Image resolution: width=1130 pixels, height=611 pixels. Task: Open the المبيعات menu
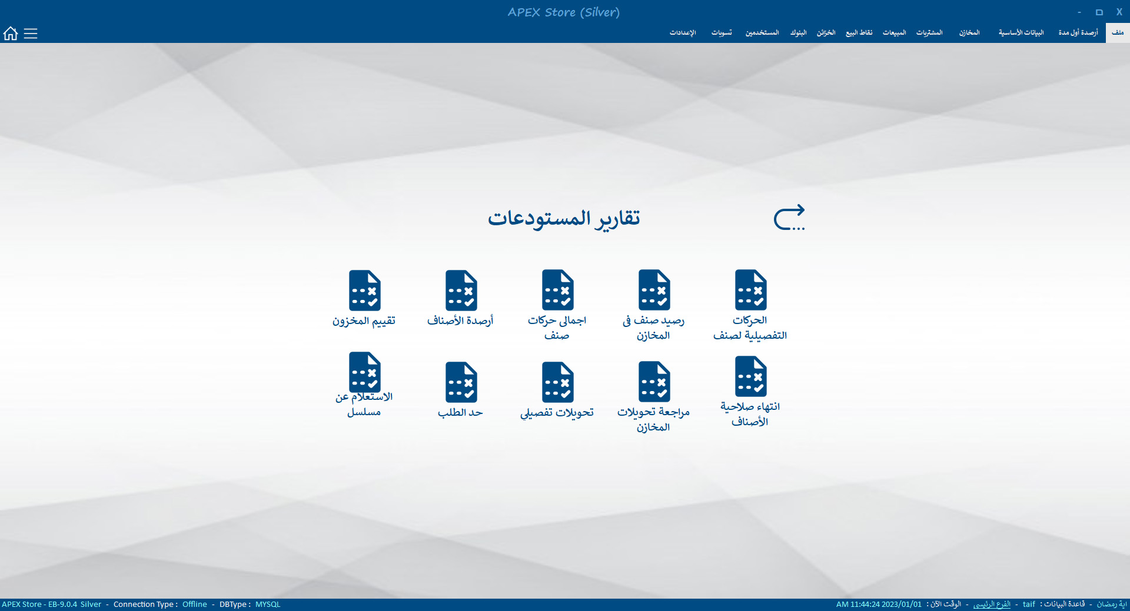894,33
